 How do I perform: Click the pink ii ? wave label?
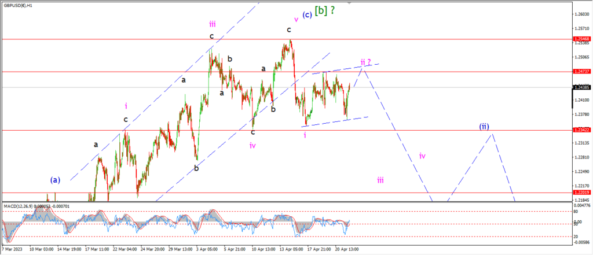(365, 62)
